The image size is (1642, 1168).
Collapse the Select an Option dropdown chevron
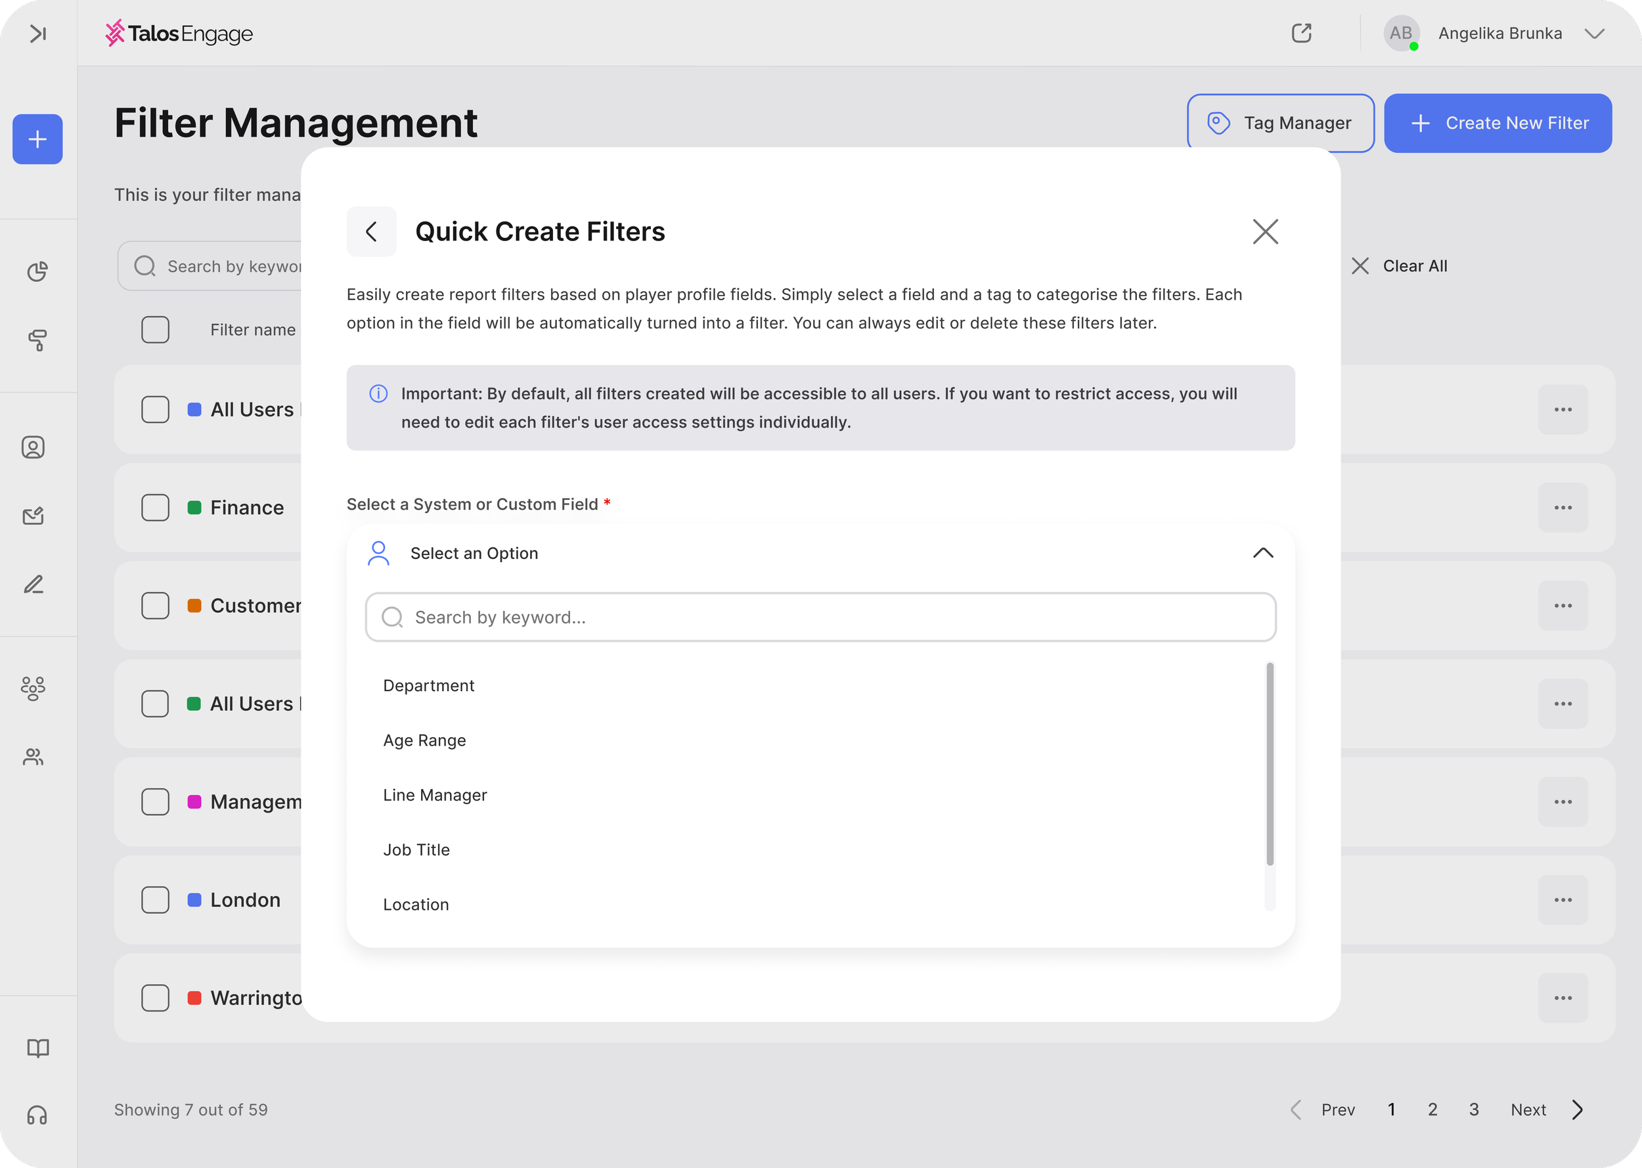(1263, 553)
